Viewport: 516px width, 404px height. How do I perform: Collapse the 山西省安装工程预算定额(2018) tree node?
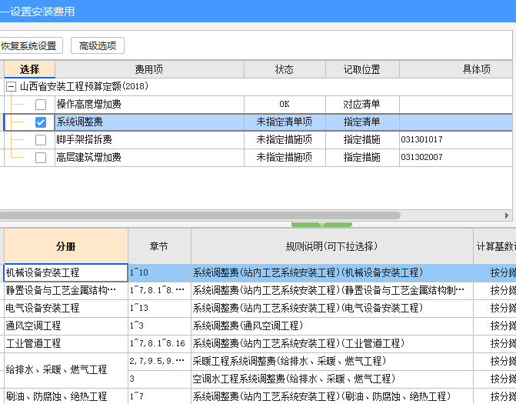12,87
